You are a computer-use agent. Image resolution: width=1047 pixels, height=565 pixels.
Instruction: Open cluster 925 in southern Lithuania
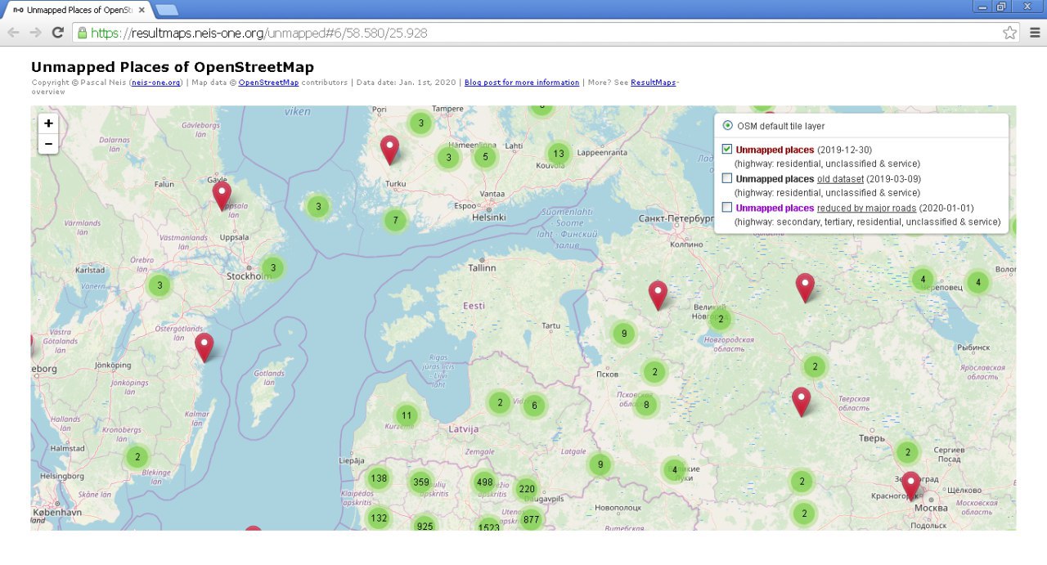(424, 524)
